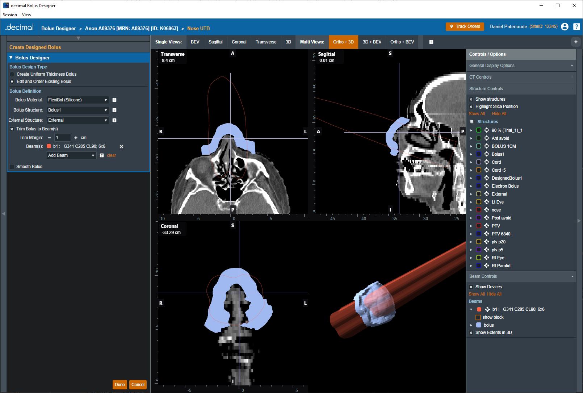
Task: Click help icon next to Bolus Material
Action: [x=114, y=100]
